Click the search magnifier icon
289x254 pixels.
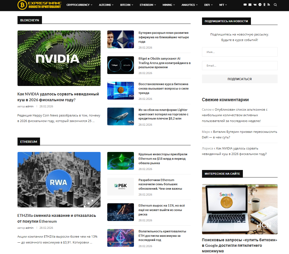point(275,5)
